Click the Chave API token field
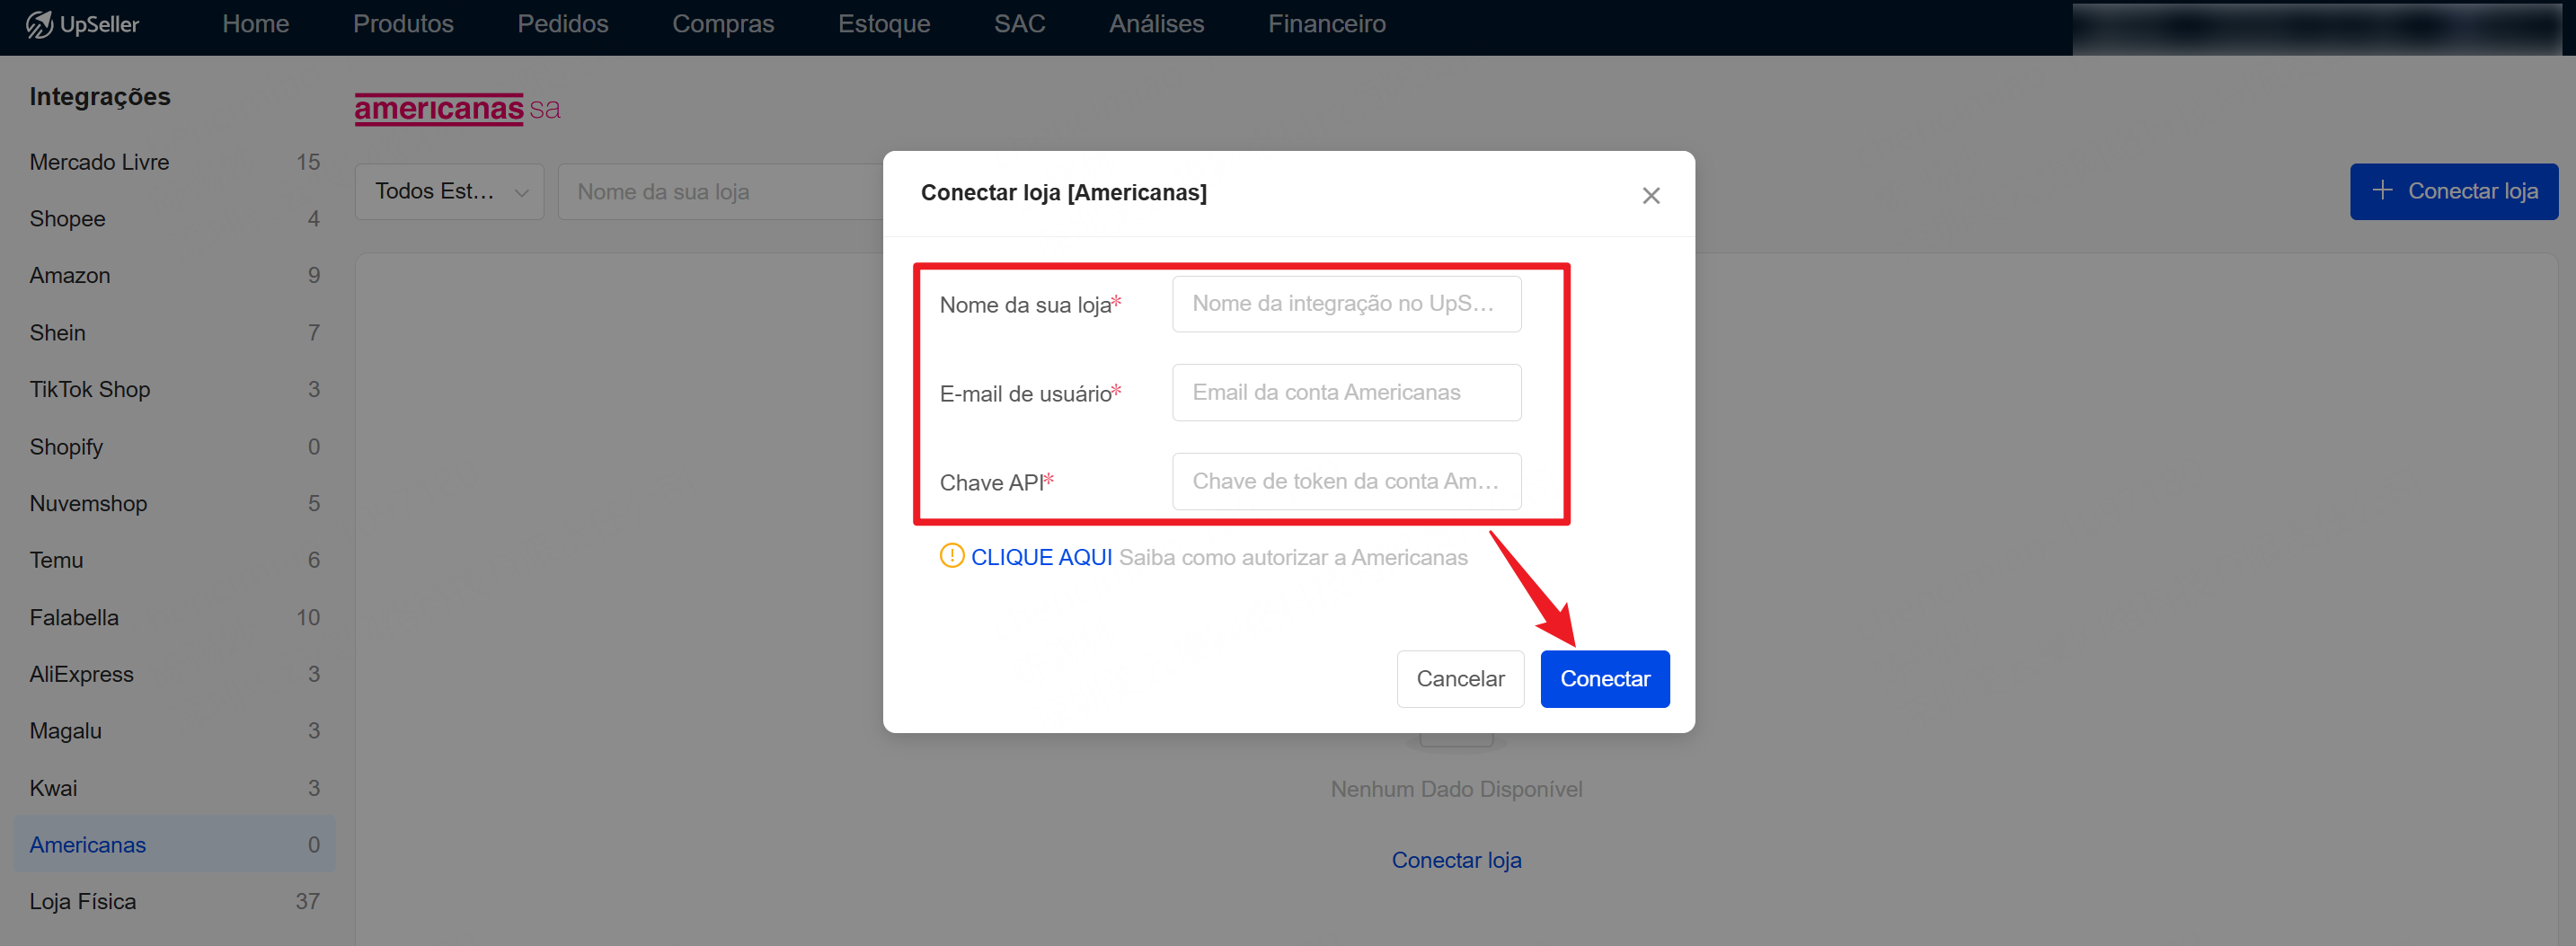Viewport: 2576px width, 946px height. [x=1346, y=482]
